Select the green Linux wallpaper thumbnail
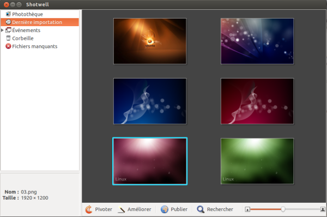327x217 pixels. click(257, 161)
